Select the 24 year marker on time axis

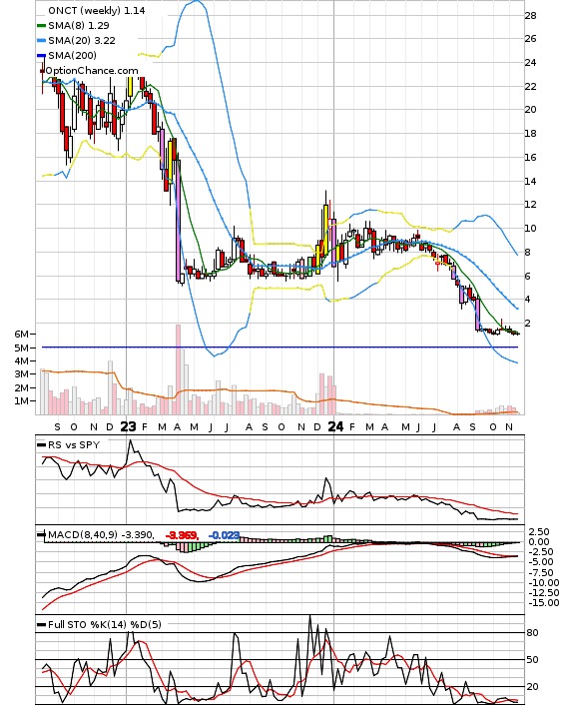335,426
